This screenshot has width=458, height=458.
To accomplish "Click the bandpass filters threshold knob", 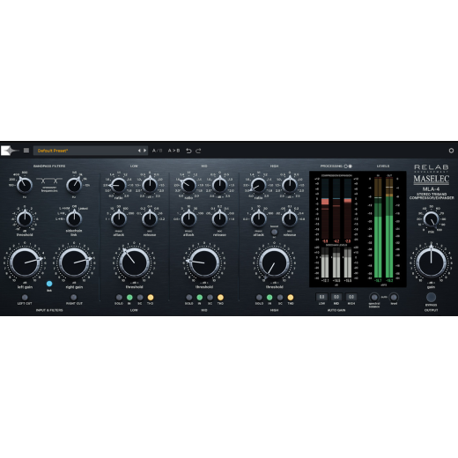I will pos(25,218).
